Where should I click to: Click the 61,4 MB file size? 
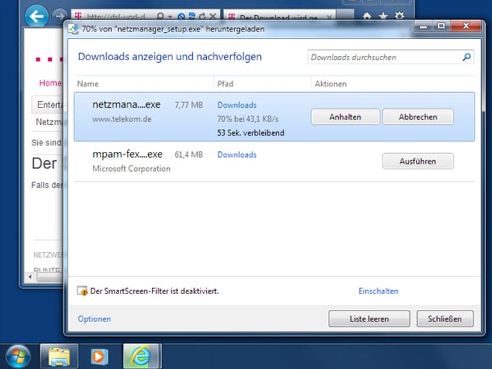(x=188, y=154)
